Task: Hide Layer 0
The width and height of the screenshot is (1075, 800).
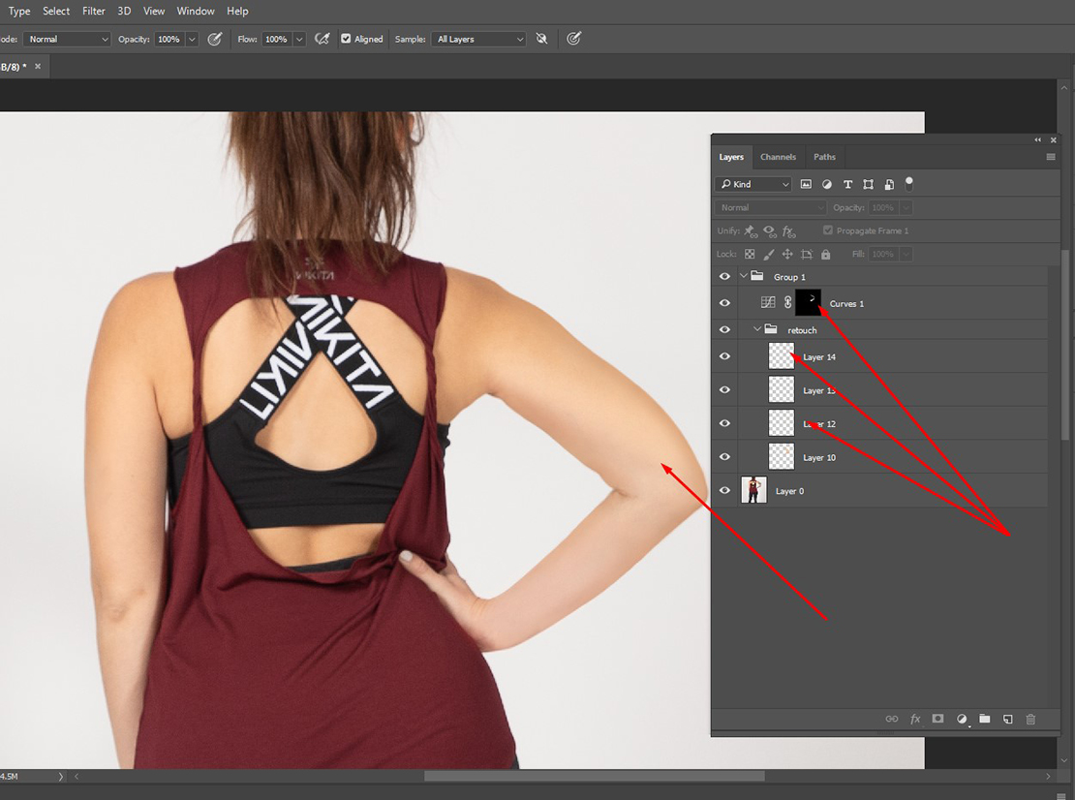Action: 724,491
